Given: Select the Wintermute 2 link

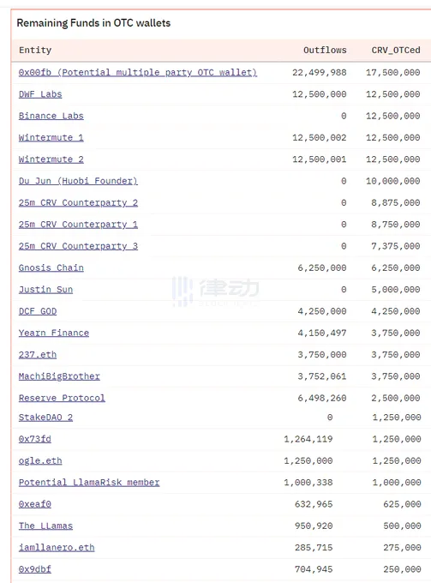Looking at the screenshot, I should (x=51, y=159).
